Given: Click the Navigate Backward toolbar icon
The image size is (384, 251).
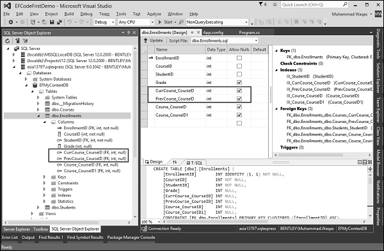Looking at the screenshot, I should (x=11, y=22).
